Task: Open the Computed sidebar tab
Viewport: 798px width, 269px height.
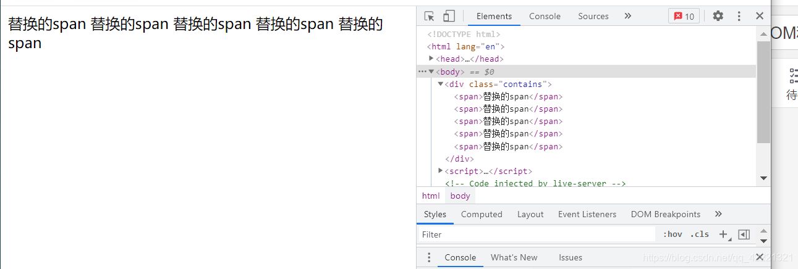Action: 482,214
